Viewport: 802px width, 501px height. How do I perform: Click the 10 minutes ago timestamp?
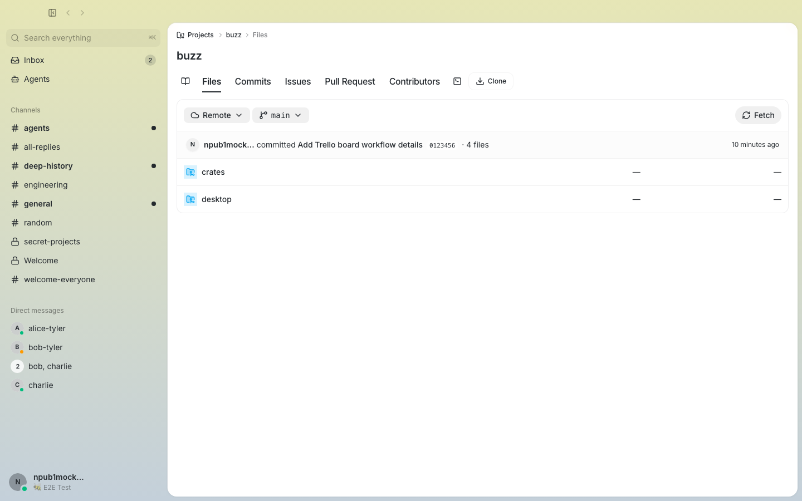coord(755,145)
